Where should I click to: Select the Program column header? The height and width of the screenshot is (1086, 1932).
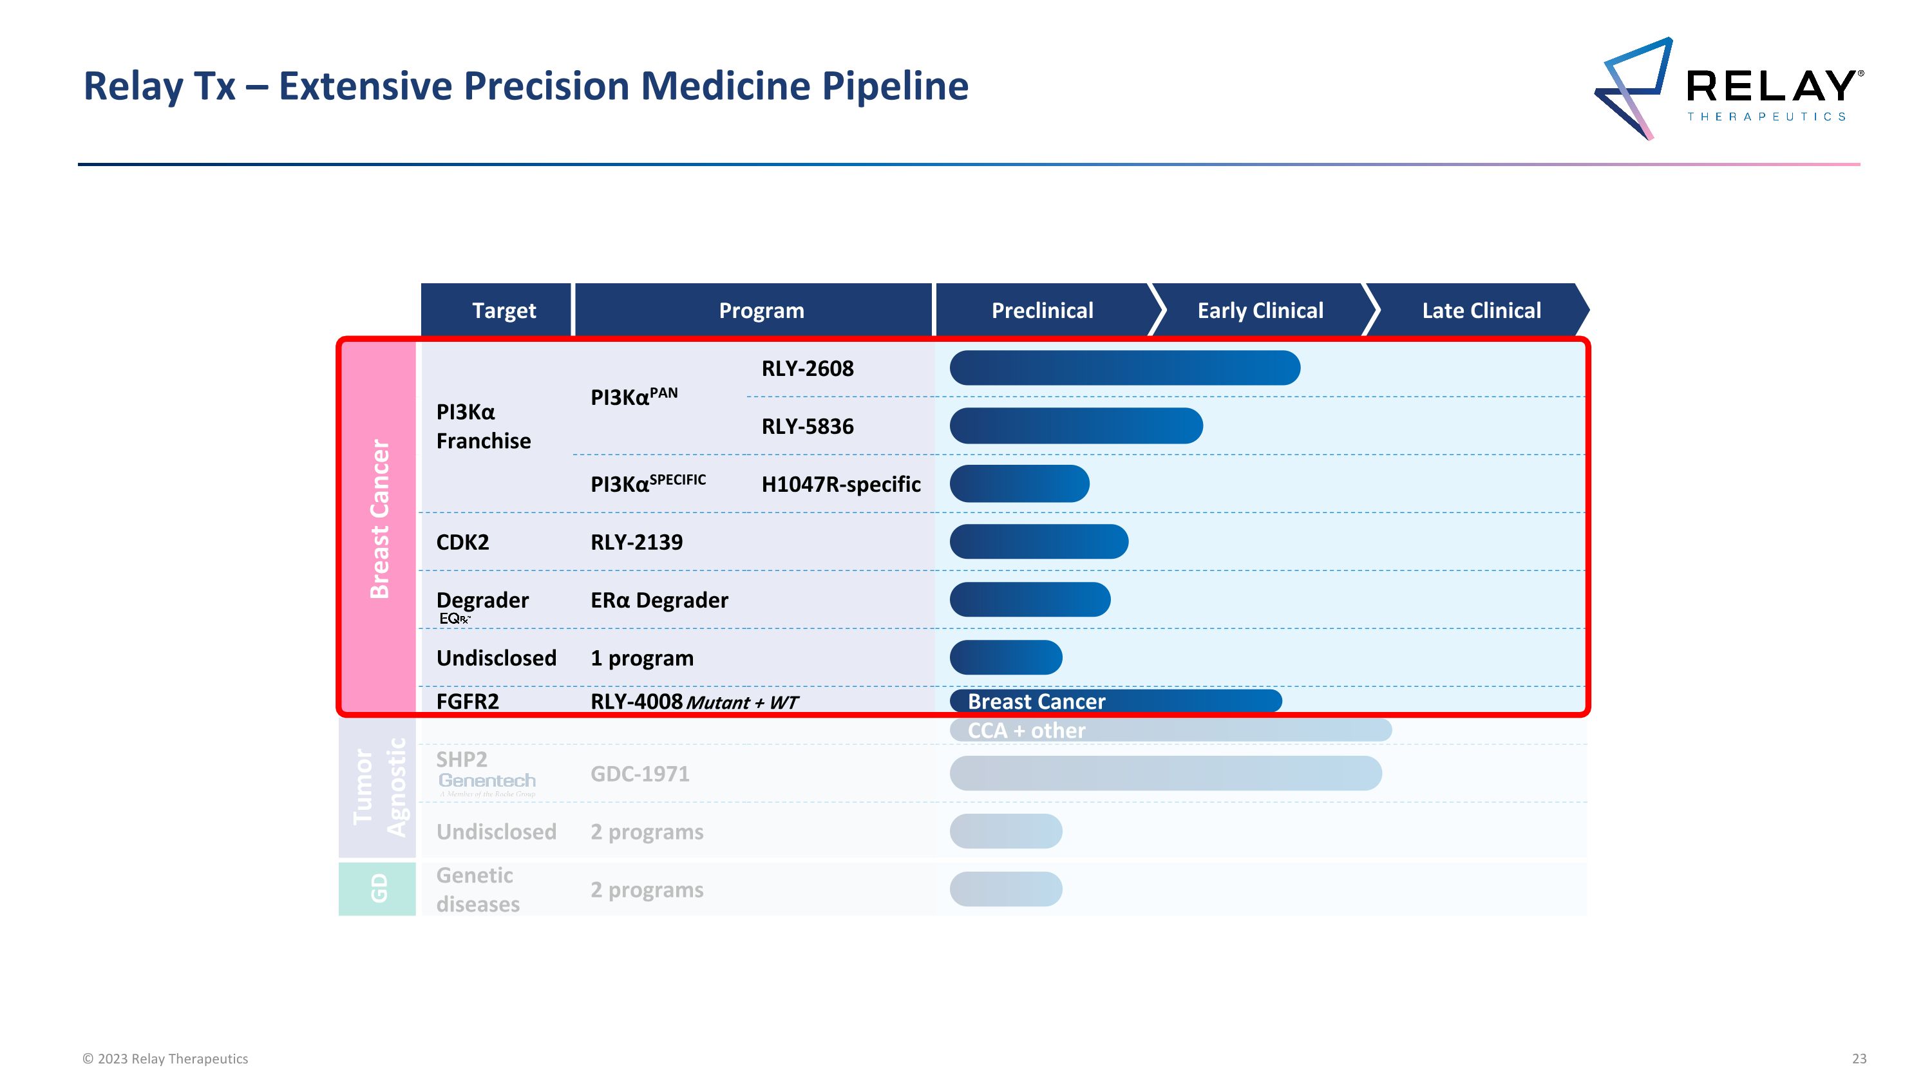coord(761,310)
